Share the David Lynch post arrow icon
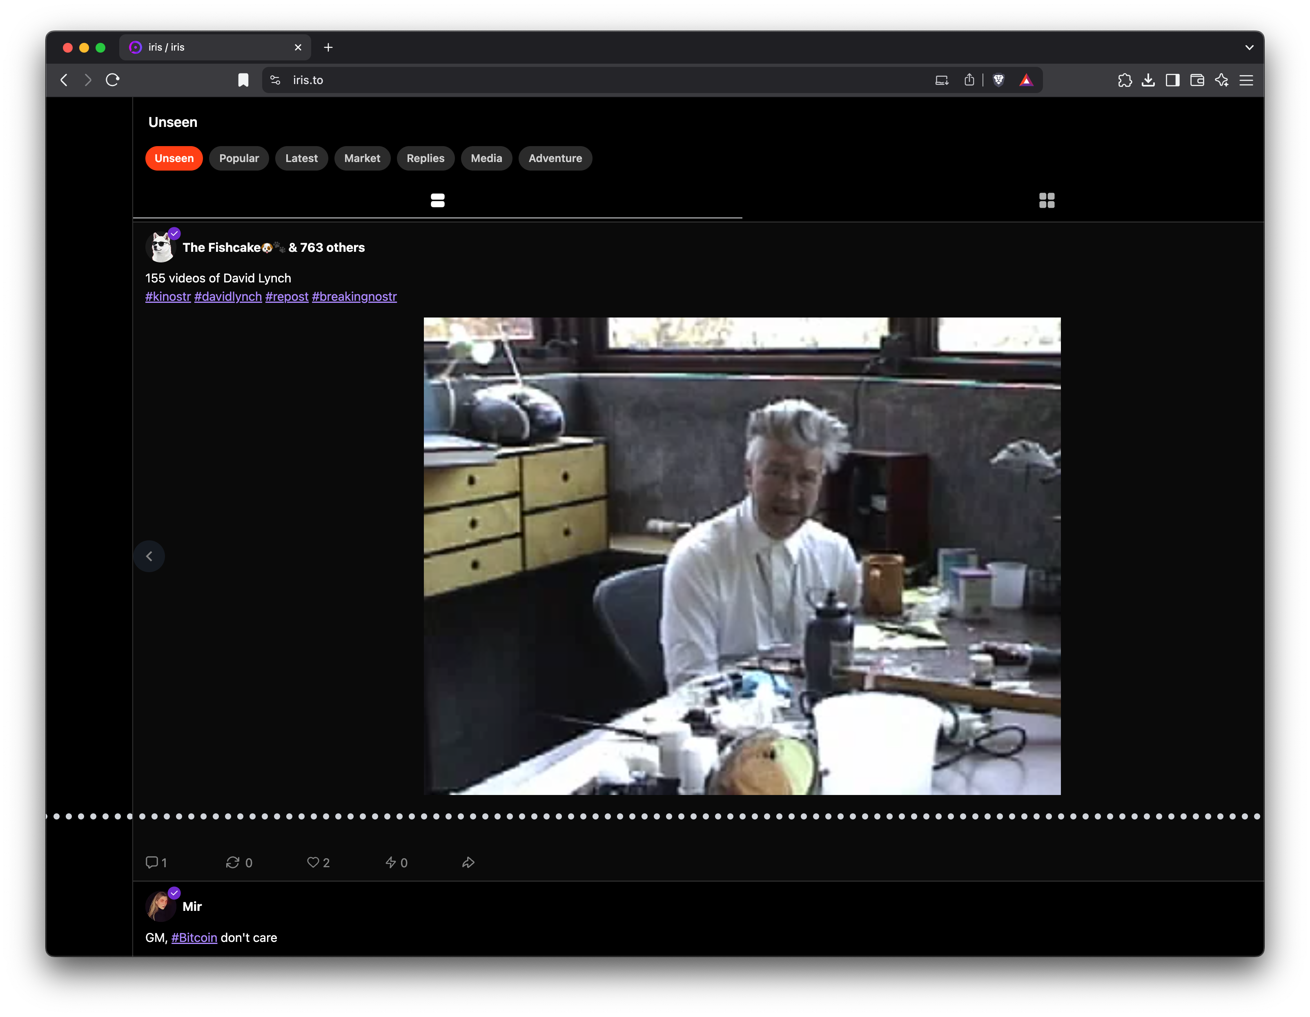 pos(468,862)
